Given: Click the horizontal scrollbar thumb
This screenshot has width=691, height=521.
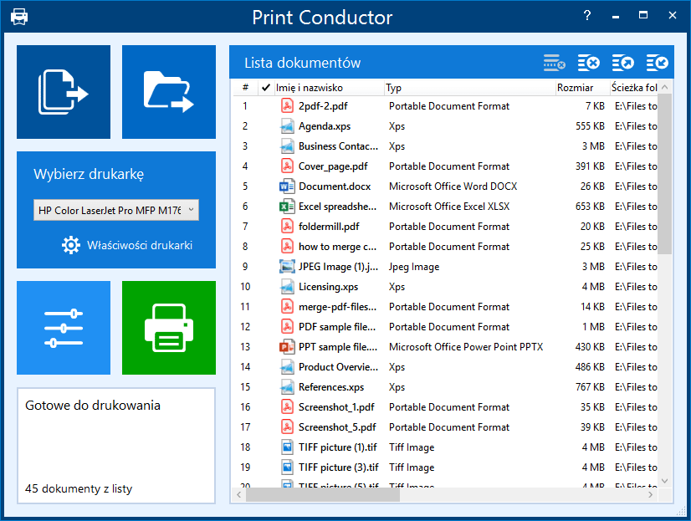Looking at the screenshot, I should click(x=323, y=494).
